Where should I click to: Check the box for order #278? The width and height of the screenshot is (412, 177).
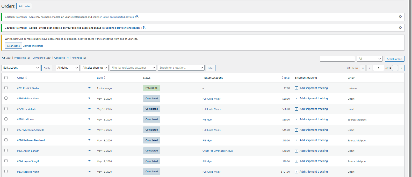point(6,119)
